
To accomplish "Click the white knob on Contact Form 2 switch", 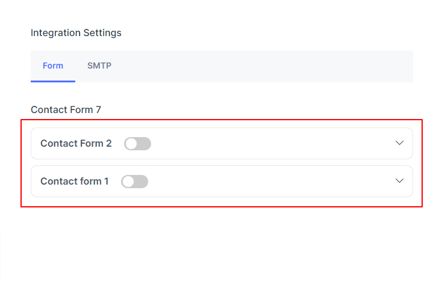I will [131, 144].
